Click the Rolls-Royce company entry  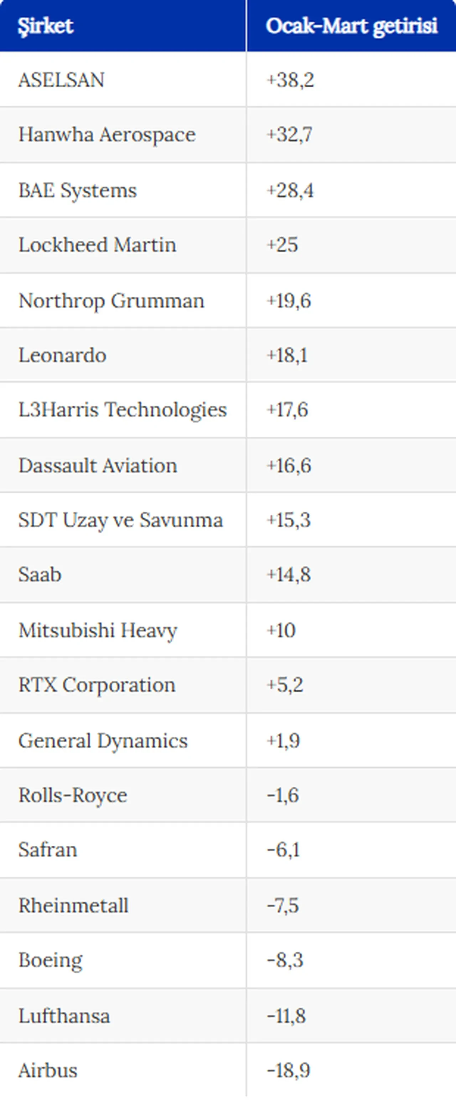point(73,795)
